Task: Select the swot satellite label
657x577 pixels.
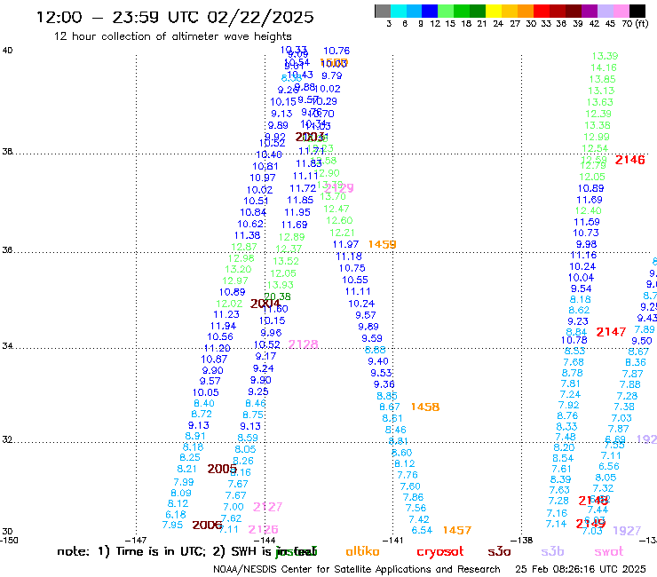Action: pyautogui.click(x=609, y=551)
